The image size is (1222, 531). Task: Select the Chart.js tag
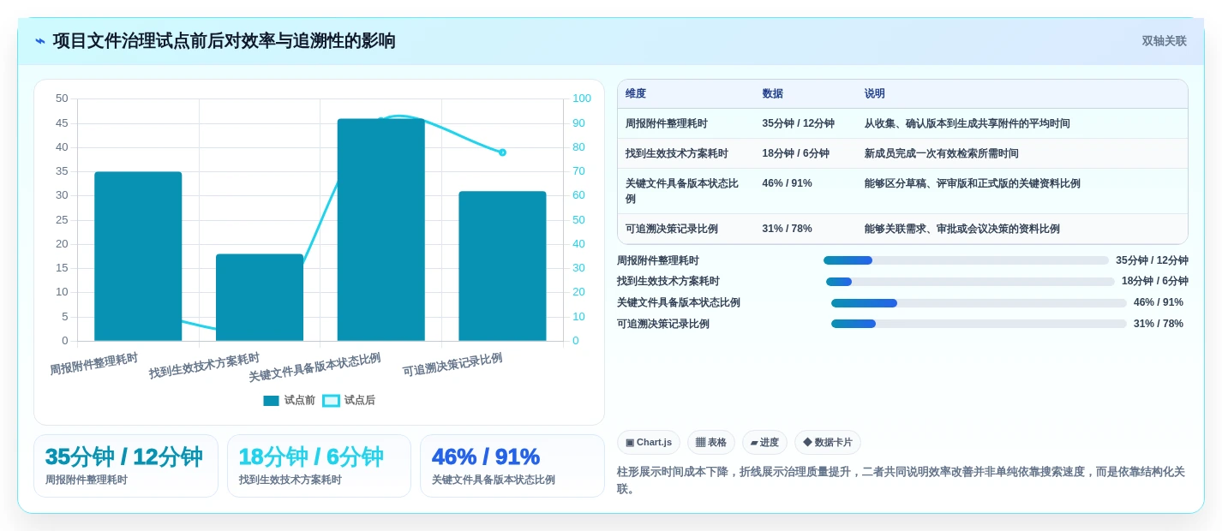(649, 442)
